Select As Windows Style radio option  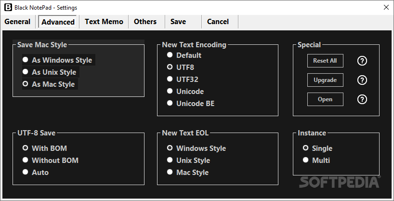pos(59,60)
